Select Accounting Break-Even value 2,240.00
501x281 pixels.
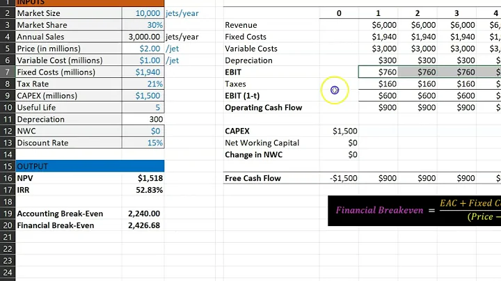143,214
